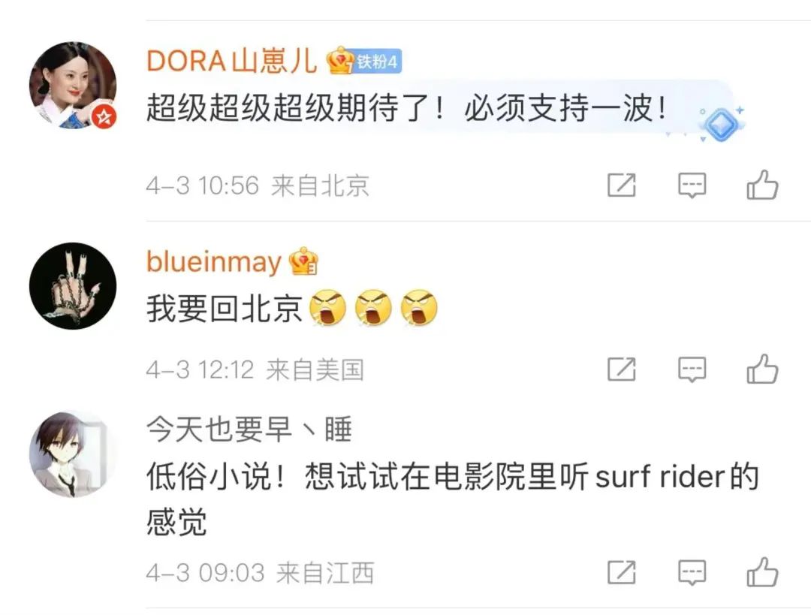Reply to blueinmay's comment
The height and width of the screenshot is (615, 811).
tap(692, 369)
